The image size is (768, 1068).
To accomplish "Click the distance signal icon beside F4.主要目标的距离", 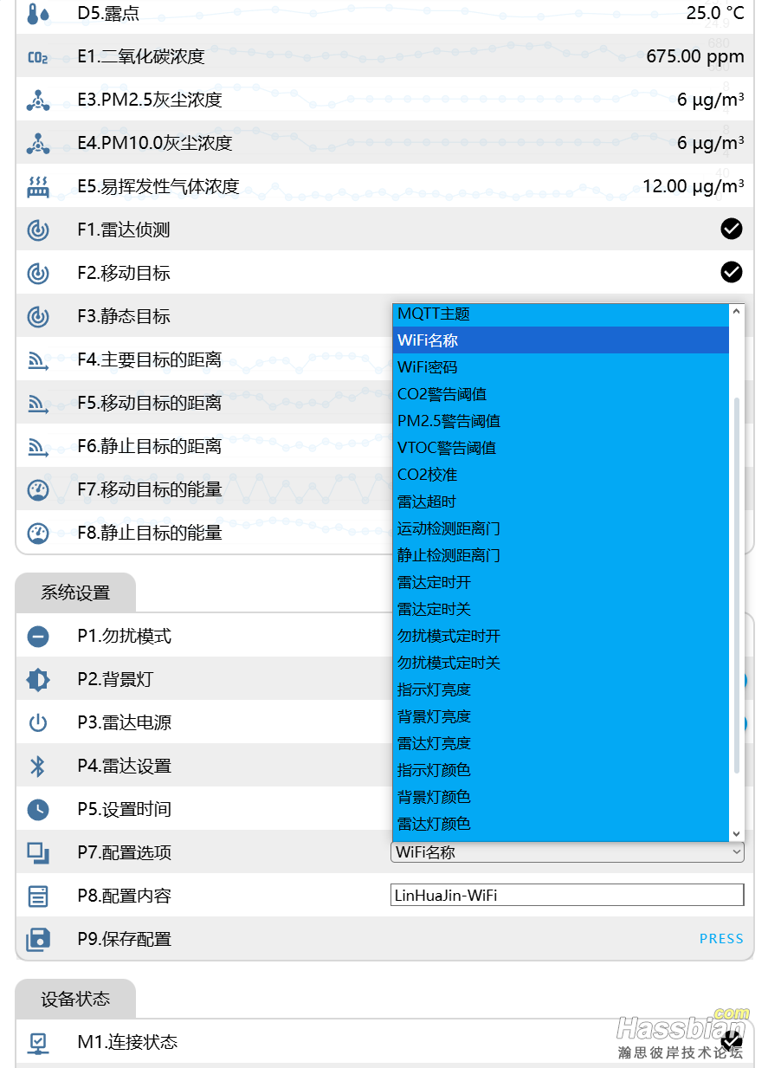I will click(38, 360).
